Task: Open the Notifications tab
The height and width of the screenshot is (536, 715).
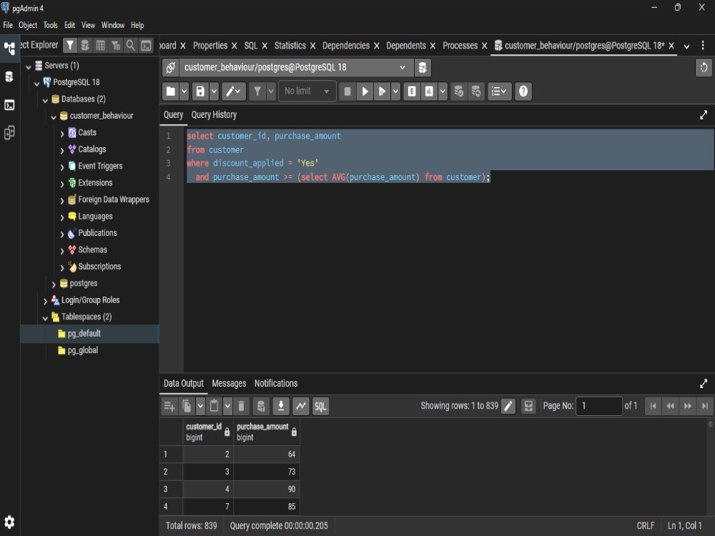Action: (x=276, y=383)
